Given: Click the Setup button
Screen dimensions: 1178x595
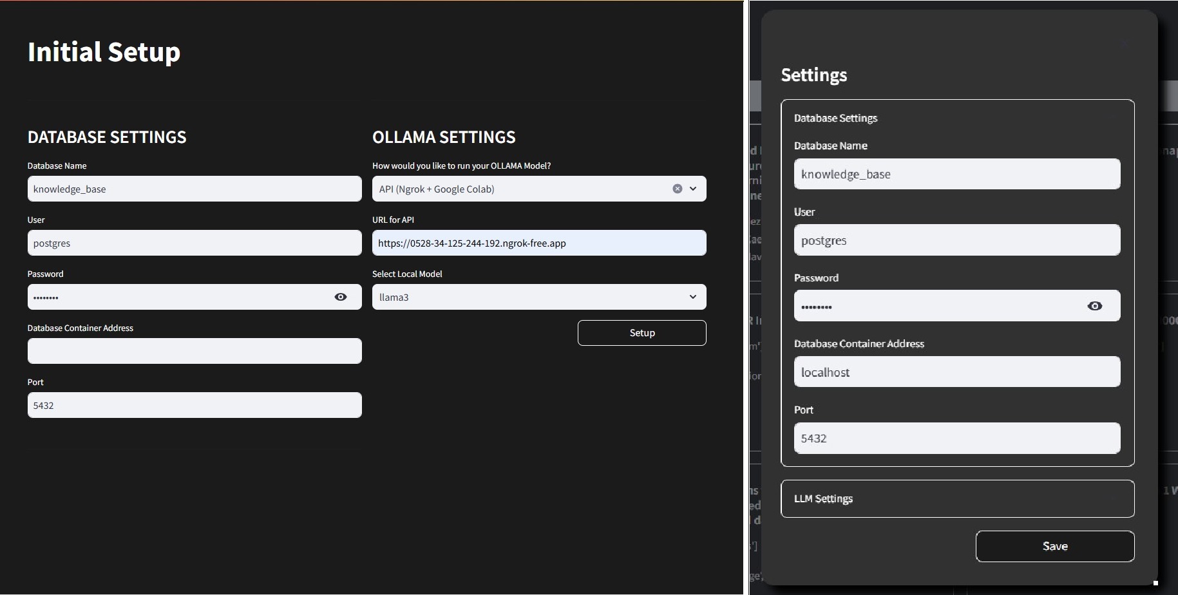Looking at the screenshot, I should [642, 333].
